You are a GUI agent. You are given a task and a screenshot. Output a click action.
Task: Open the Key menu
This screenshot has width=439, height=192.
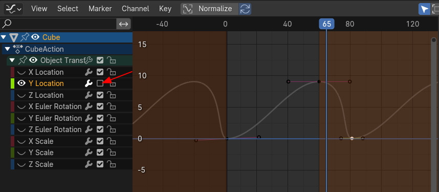pos(165,9)
